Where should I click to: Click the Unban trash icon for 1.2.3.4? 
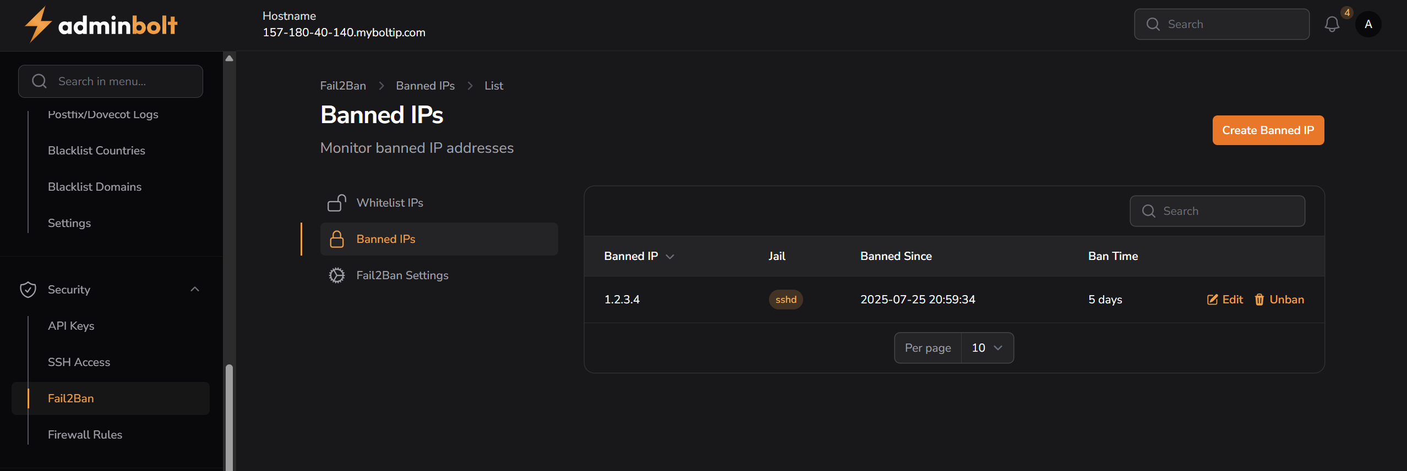1259,300
